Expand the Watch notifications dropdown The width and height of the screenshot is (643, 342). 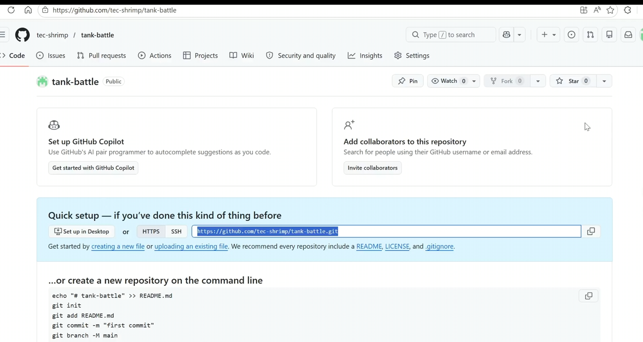474,81
